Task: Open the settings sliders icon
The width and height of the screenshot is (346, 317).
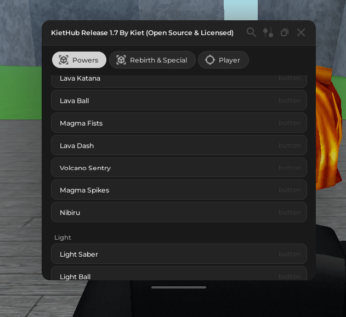Action: 268,32
